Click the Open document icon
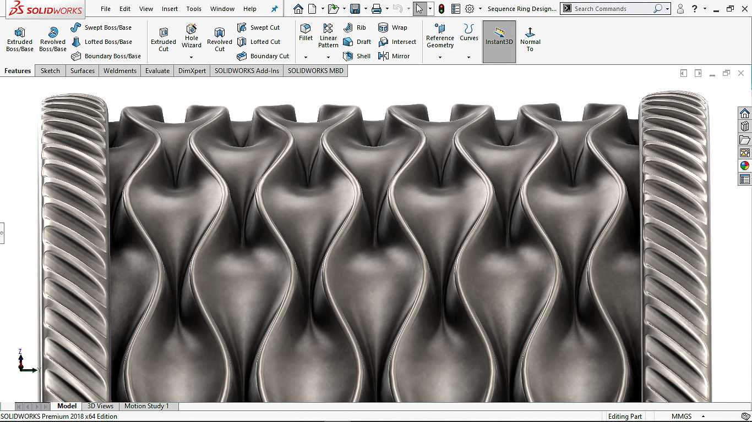 pyautogui.click(x=333, y=9)
